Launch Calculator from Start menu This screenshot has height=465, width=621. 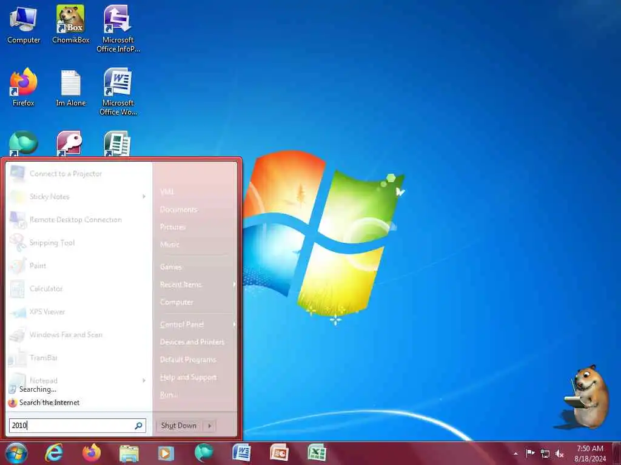pyautogui.click(x=78, y=289)
